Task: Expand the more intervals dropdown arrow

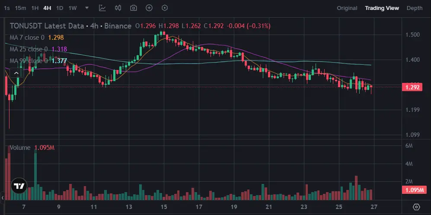Action: point(87,8)
